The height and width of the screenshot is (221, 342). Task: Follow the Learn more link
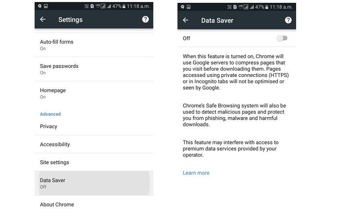point(196,173)
